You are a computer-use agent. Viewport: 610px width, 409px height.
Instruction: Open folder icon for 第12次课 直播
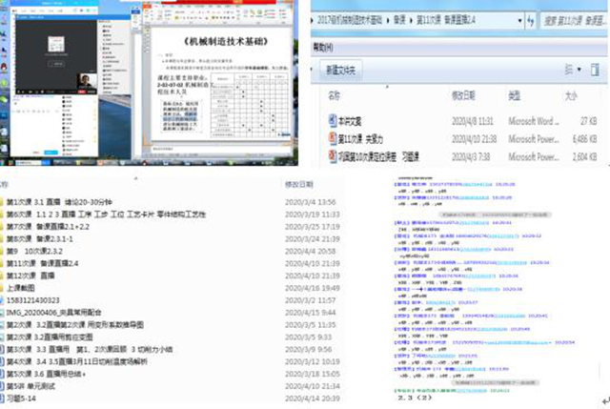pos(5,274)
